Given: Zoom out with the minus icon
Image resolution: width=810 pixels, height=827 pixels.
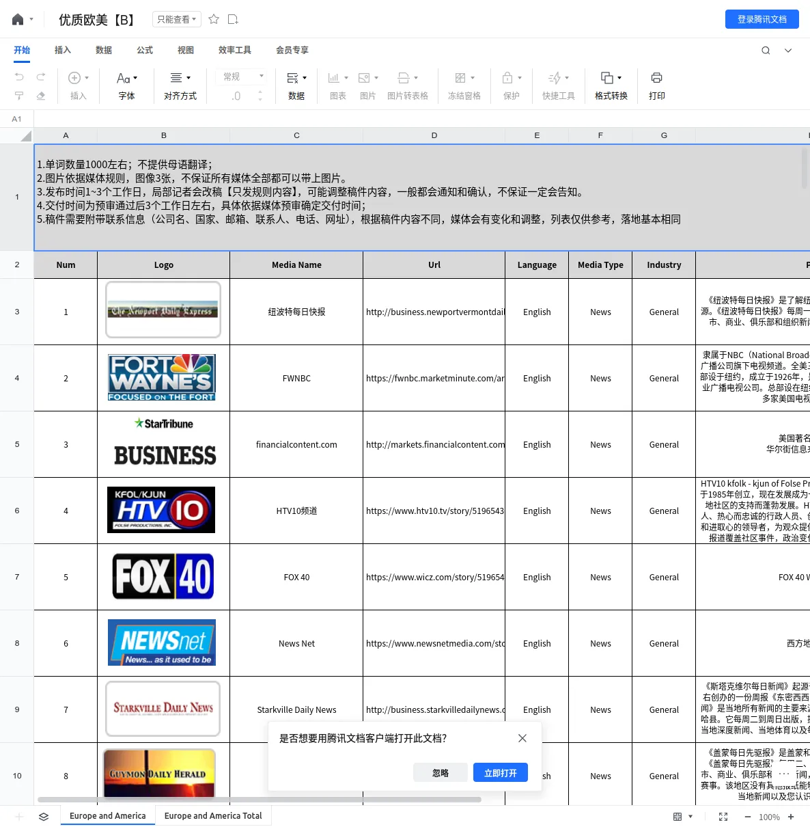Looking at the screenshot, I should click(748, 817).
